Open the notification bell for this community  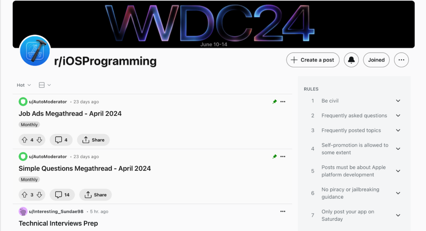point(351,60)
